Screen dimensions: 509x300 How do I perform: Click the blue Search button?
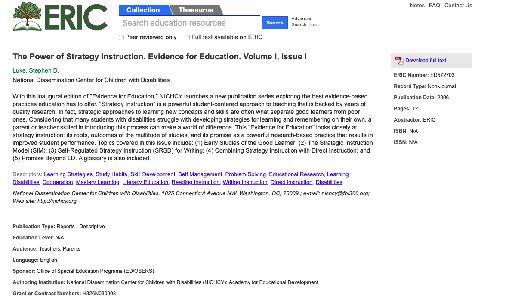(x=275, y=23)
